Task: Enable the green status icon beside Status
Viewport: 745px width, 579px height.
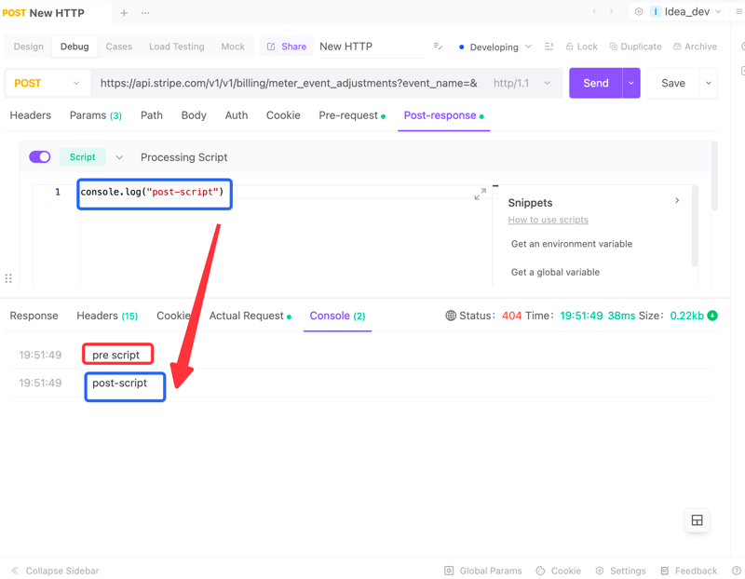Action: [x=711, y=316]
